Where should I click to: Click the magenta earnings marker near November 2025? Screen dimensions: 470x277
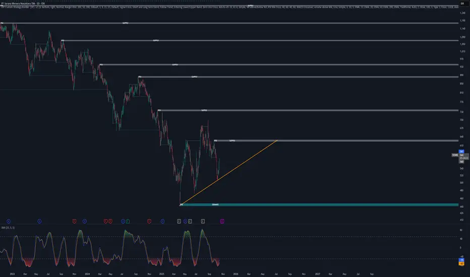coord(222,221)
